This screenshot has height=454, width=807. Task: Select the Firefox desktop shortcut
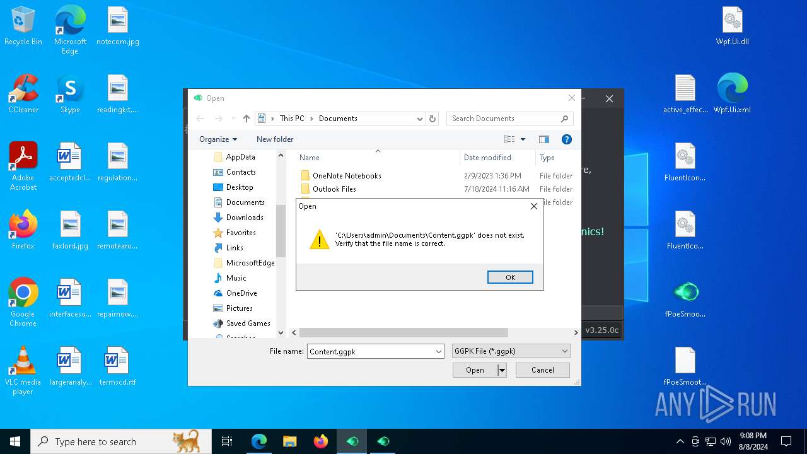23,230
